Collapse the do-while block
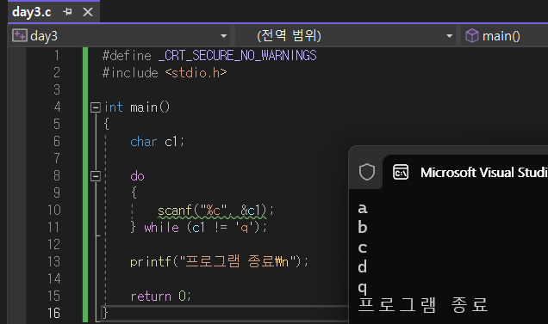548x324 pixels. click(x=96, y=176)
